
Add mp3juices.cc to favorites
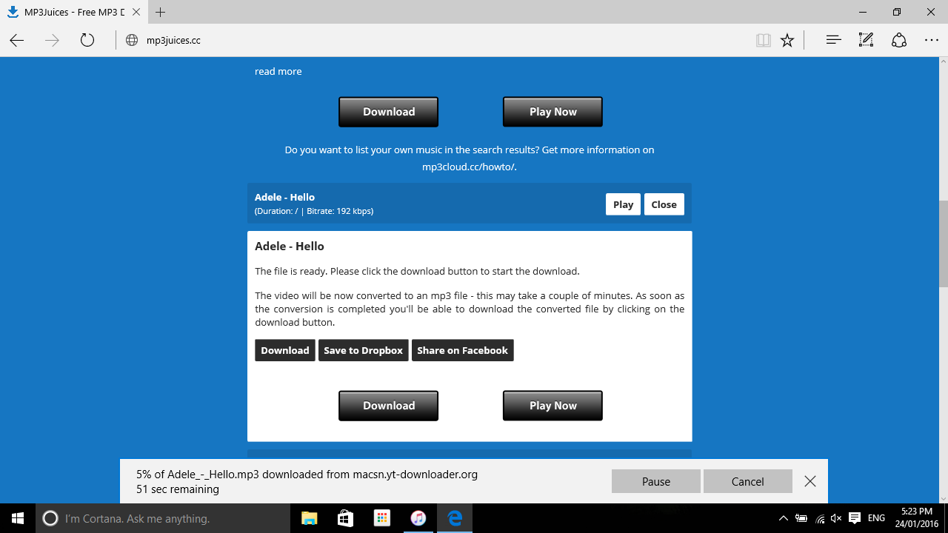[787, 40]
